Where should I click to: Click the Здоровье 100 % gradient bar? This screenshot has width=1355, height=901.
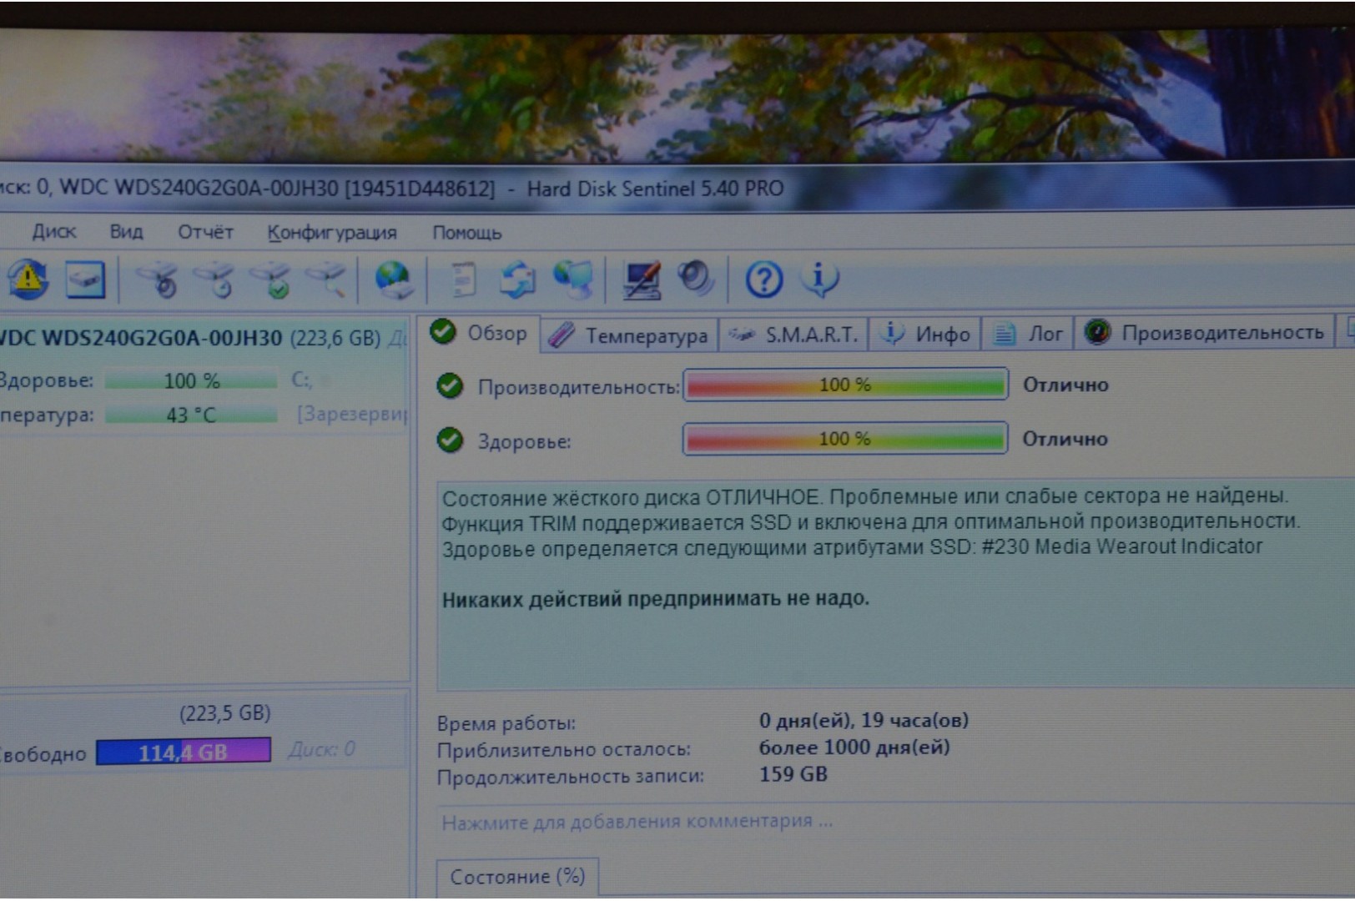tap(844, 439)
